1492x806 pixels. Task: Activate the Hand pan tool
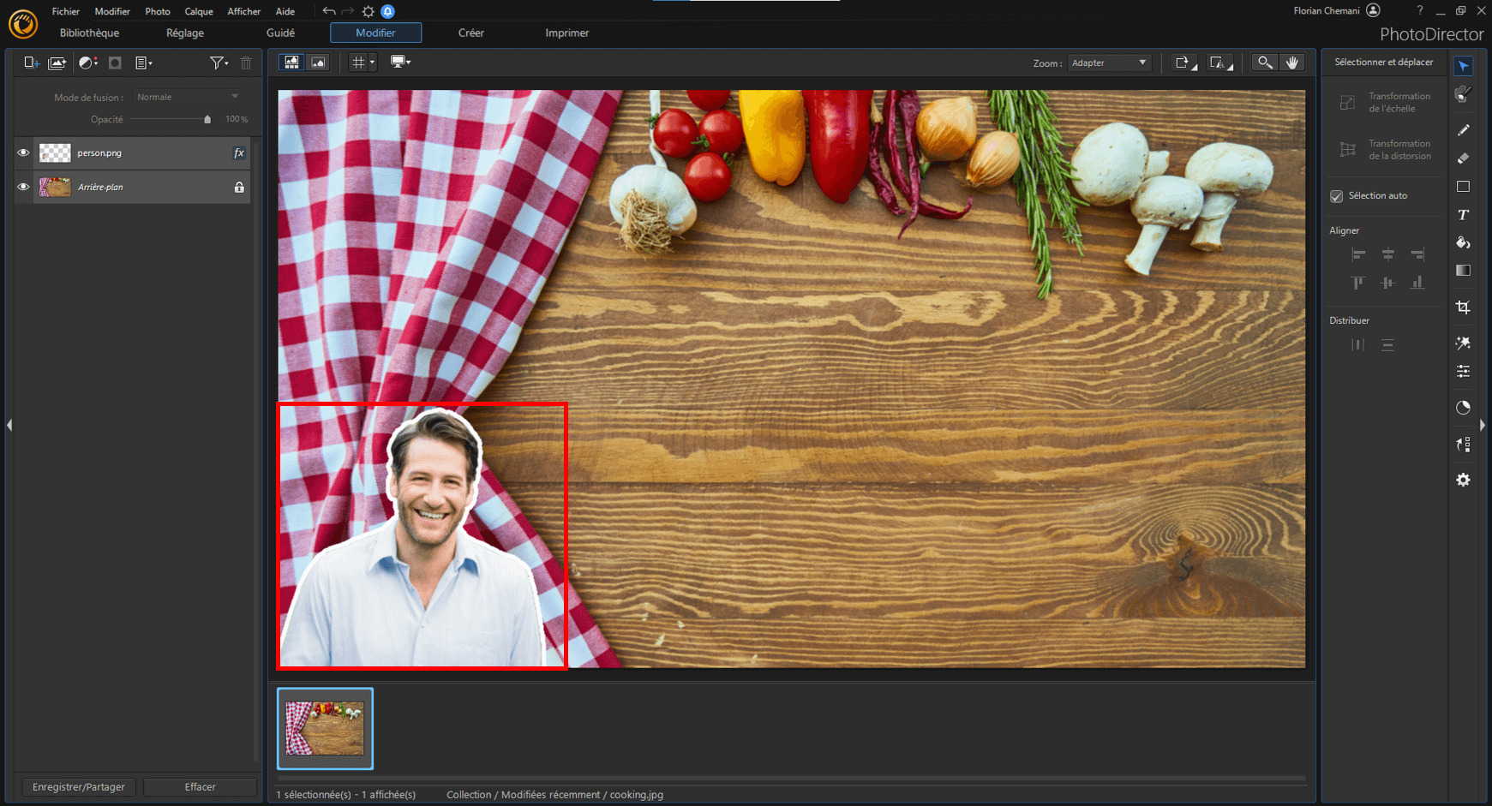click(x=1292, y=63)
